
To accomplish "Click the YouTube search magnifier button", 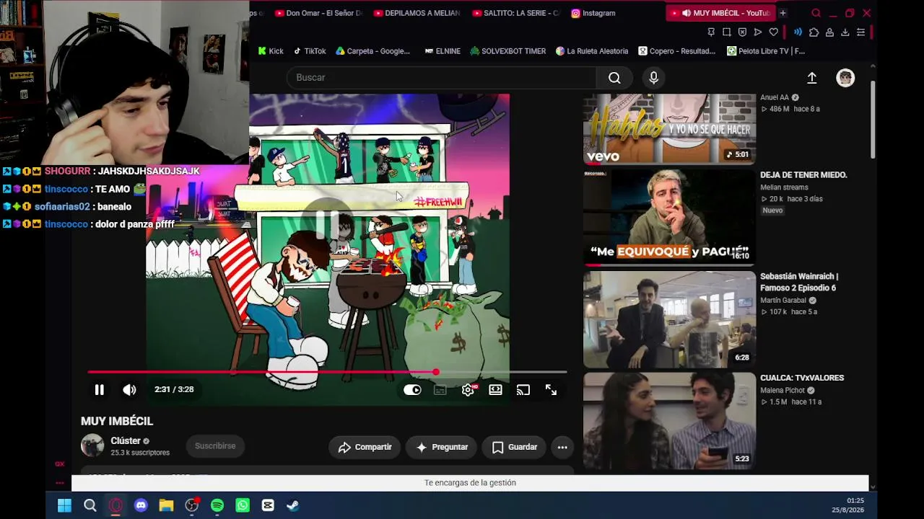I will click(614, 78).
